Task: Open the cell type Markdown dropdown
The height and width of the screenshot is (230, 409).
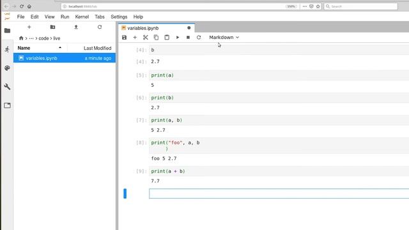Action: (224, 37)
